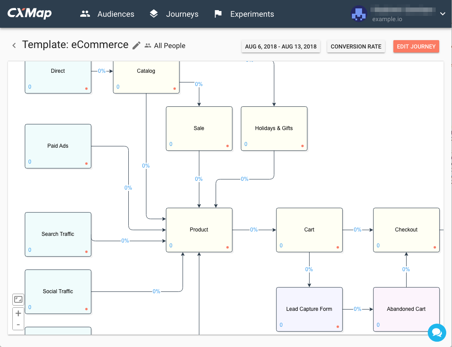Click the CXMap logo
This screenshot has width=452, height=347.
point(30,13)
